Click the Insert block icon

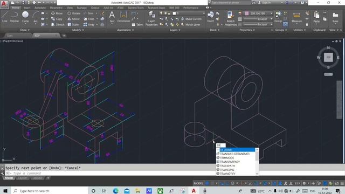[x=211, y=17]
